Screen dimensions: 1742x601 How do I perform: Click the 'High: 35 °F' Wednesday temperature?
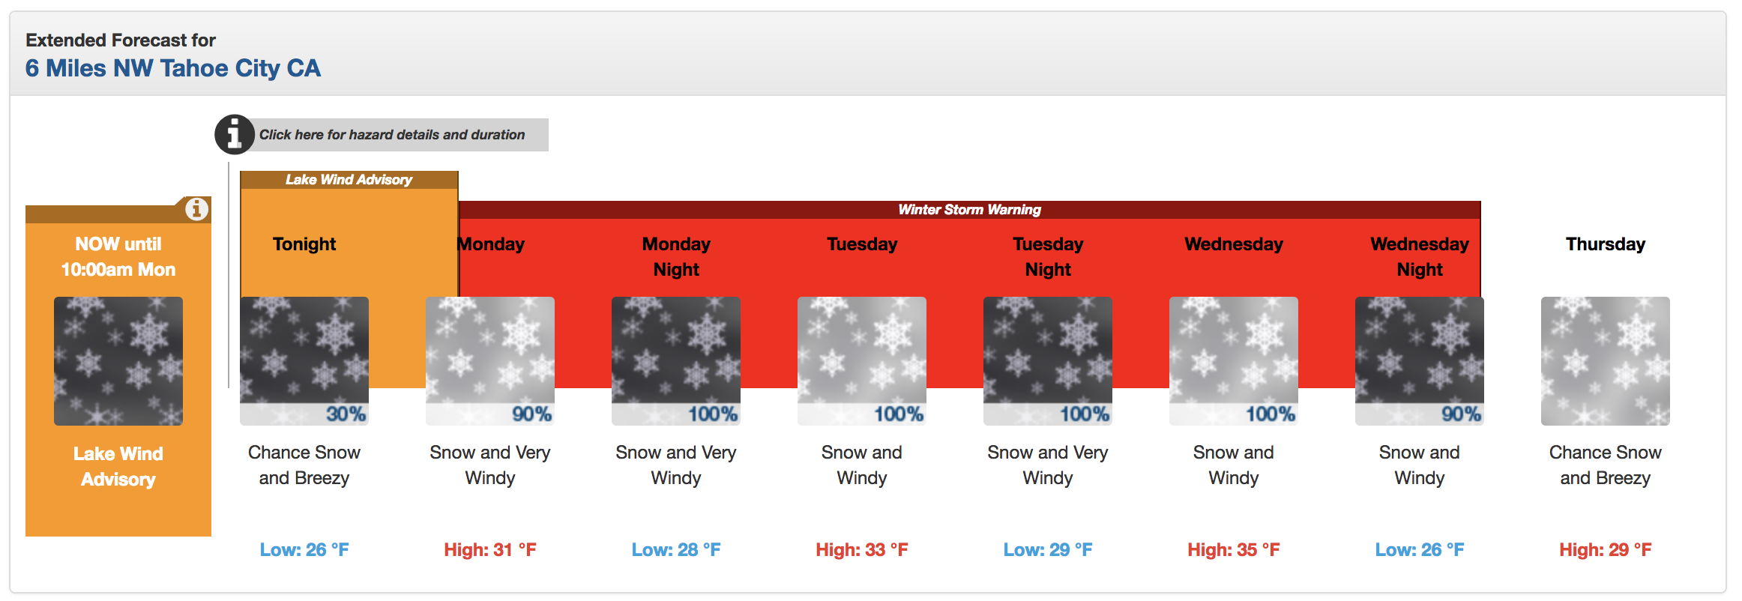click(x=1234, y=550)
